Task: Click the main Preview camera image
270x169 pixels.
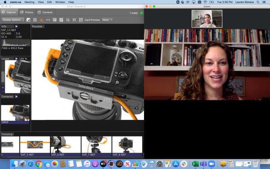Action: (x=87, y=80)
